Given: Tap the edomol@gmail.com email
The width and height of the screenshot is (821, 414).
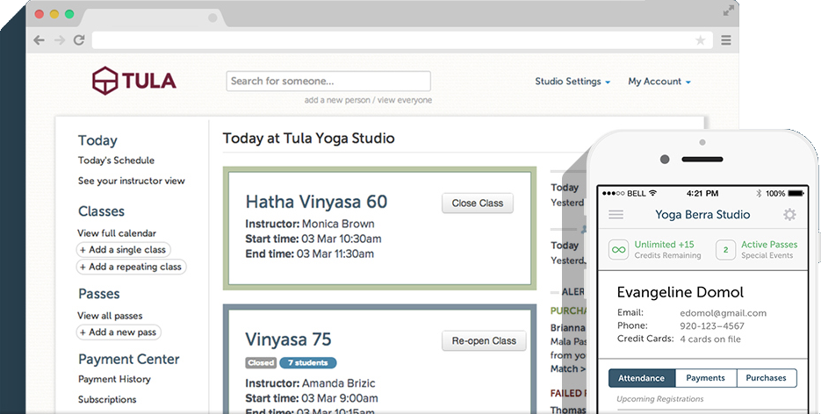Looking at the screenshot, I should pyautogui.click(x=723, y=313).
